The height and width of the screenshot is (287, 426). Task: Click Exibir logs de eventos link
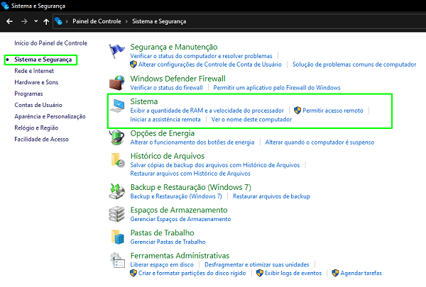(293, 273)
